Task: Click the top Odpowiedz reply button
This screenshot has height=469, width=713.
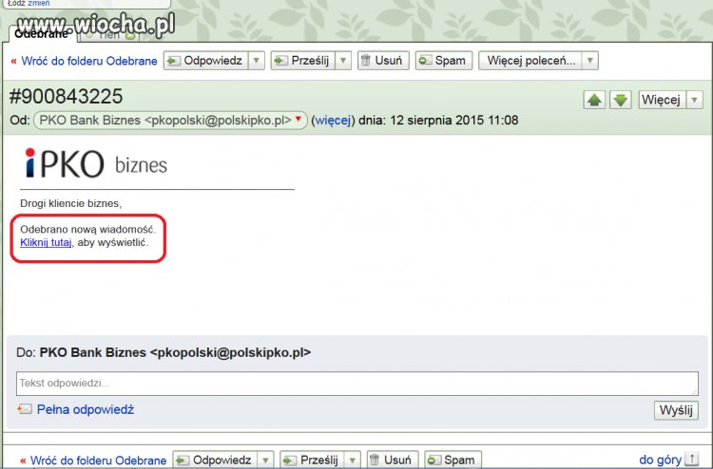Action: (x=206, y=61)
